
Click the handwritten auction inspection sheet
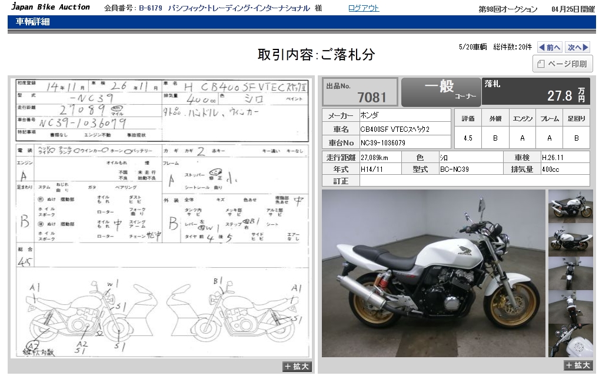click(x=162, y=218)
